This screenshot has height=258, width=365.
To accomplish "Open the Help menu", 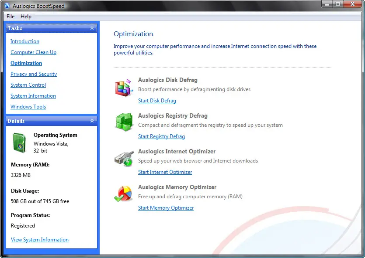I will coord(26,17).
